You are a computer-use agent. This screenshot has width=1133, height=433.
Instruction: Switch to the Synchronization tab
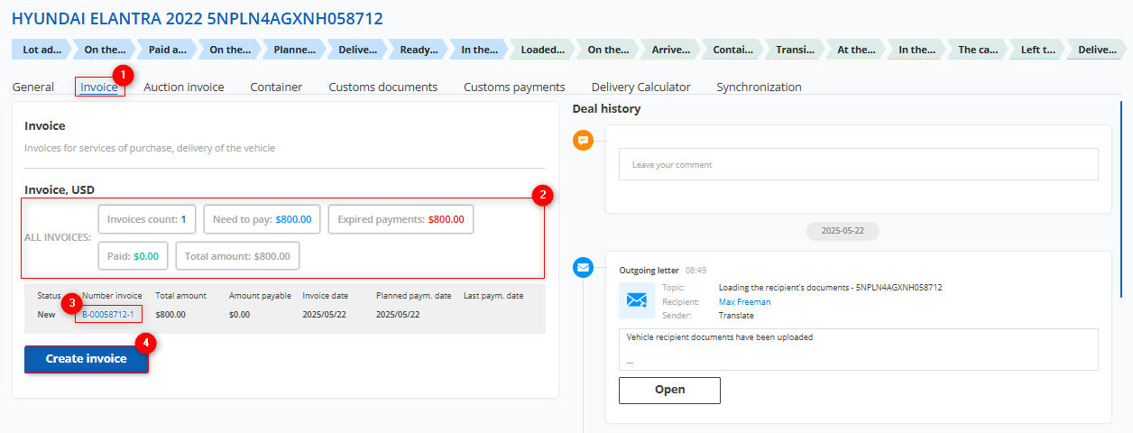(759, 88)
